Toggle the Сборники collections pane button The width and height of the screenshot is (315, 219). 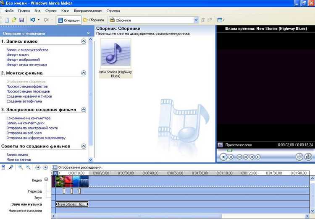click(94, 20)
